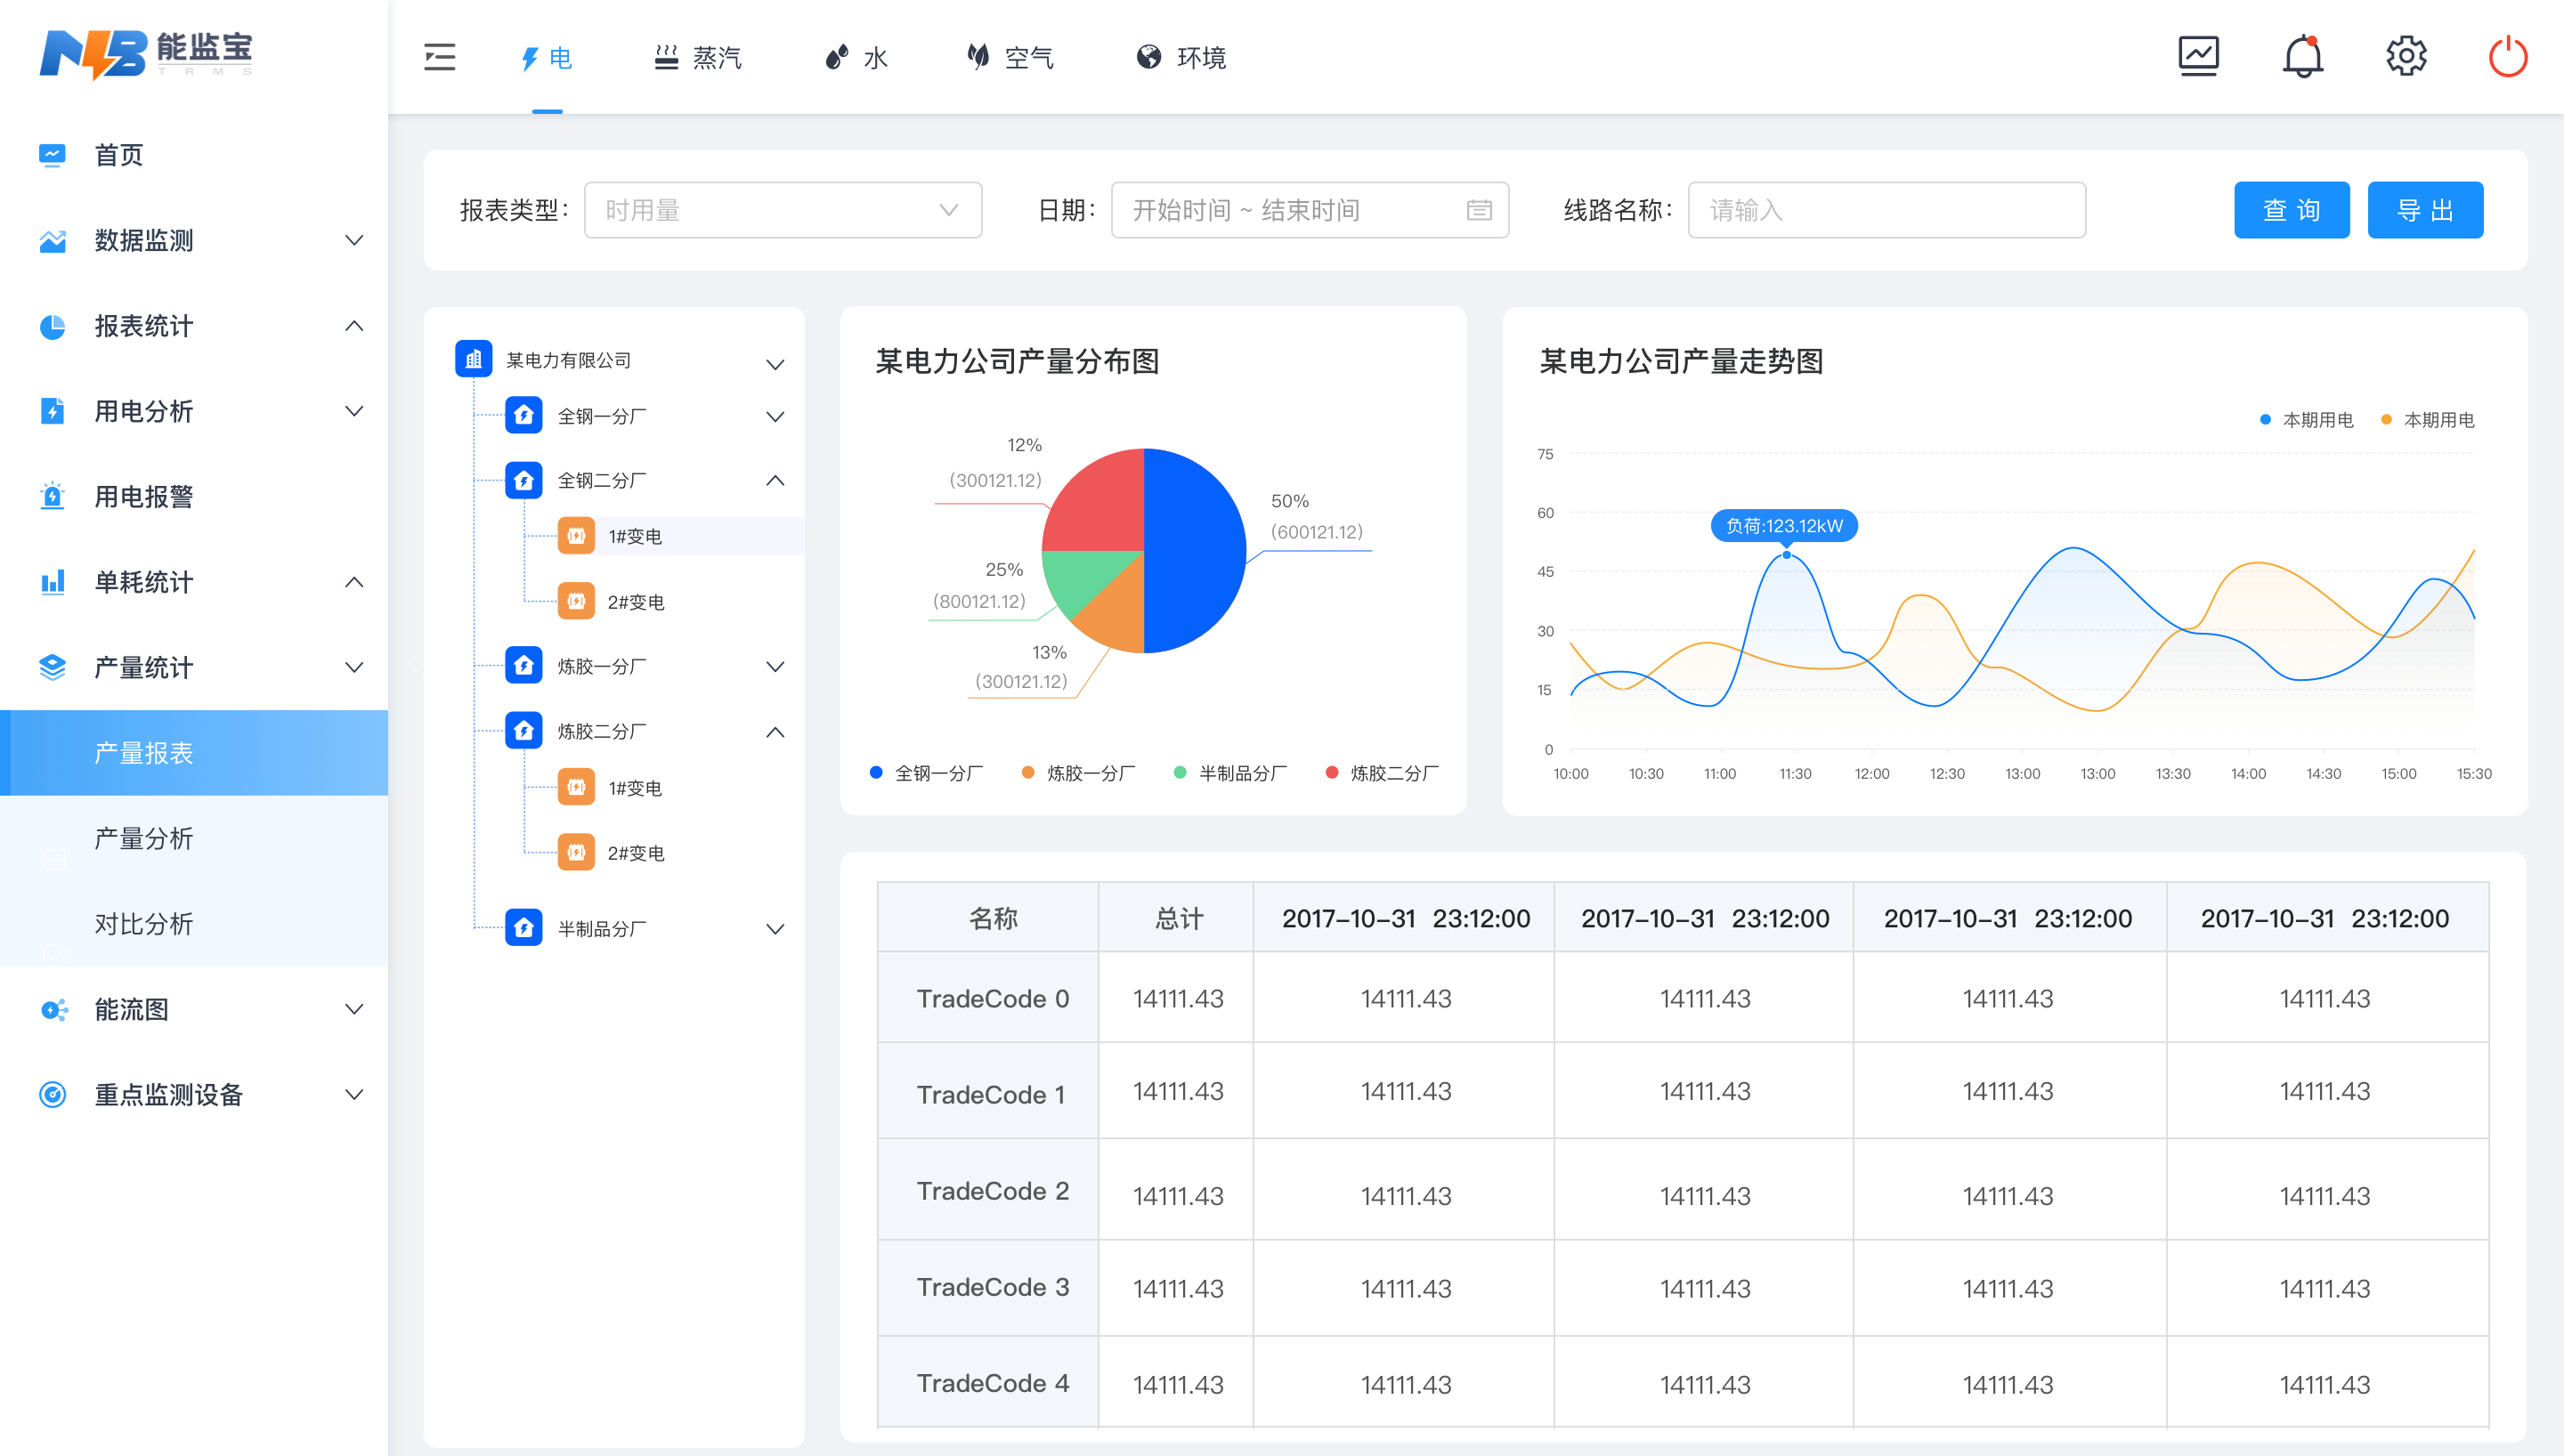2564x1456 pixels.
Task: Open the 产量分析 sidebar menu item
Action: (143, 838)
